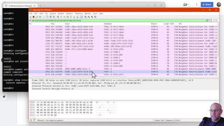
Task: Stop the running capture with the red square
Action: [x=34, y=17]
